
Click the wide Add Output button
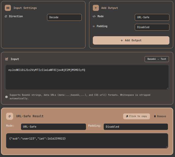click(x=131, y=40)
